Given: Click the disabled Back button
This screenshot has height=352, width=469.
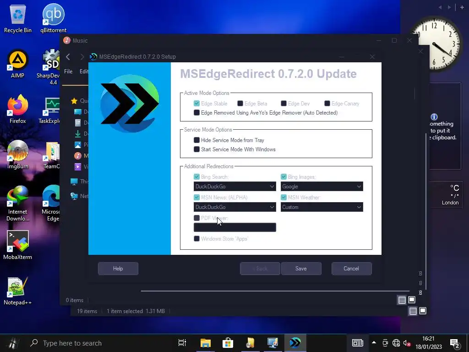Looking at the screenshot, I should click(260, 269).
